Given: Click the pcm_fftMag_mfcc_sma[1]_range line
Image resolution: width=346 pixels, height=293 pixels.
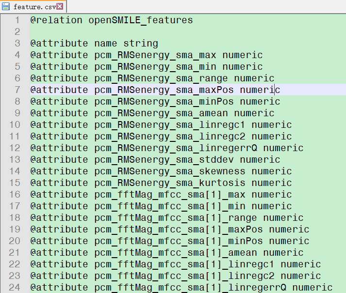Looking at the screenshot, I should (x=167, y=218).
